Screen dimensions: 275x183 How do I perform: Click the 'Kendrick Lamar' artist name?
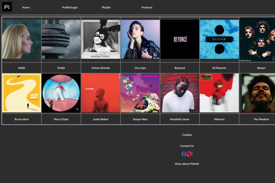(x=180, y=119)
